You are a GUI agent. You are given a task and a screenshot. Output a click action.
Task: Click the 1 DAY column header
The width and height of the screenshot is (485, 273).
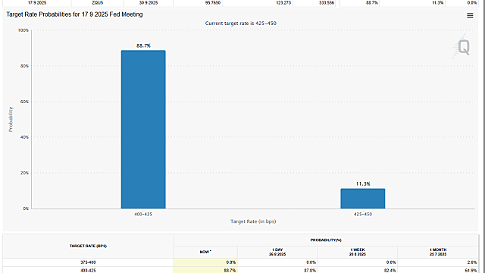point(277,252)
